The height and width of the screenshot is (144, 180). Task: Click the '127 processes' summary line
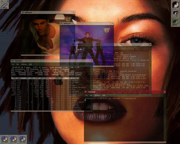tap(40, 69)
